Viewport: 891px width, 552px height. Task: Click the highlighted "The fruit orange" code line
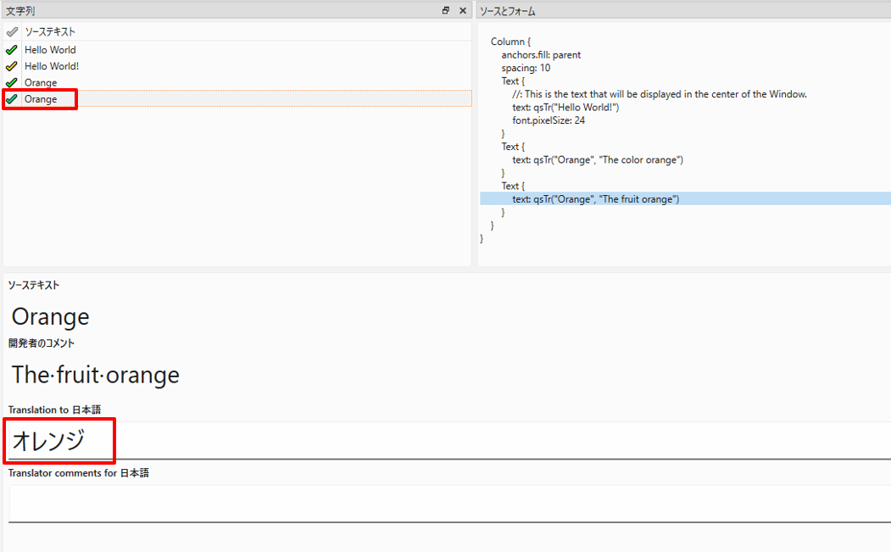(x=595, y=199)
